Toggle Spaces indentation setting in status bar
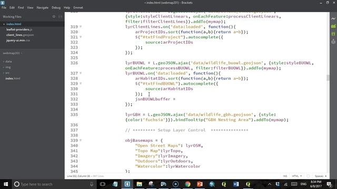 [x=321, y=176]
